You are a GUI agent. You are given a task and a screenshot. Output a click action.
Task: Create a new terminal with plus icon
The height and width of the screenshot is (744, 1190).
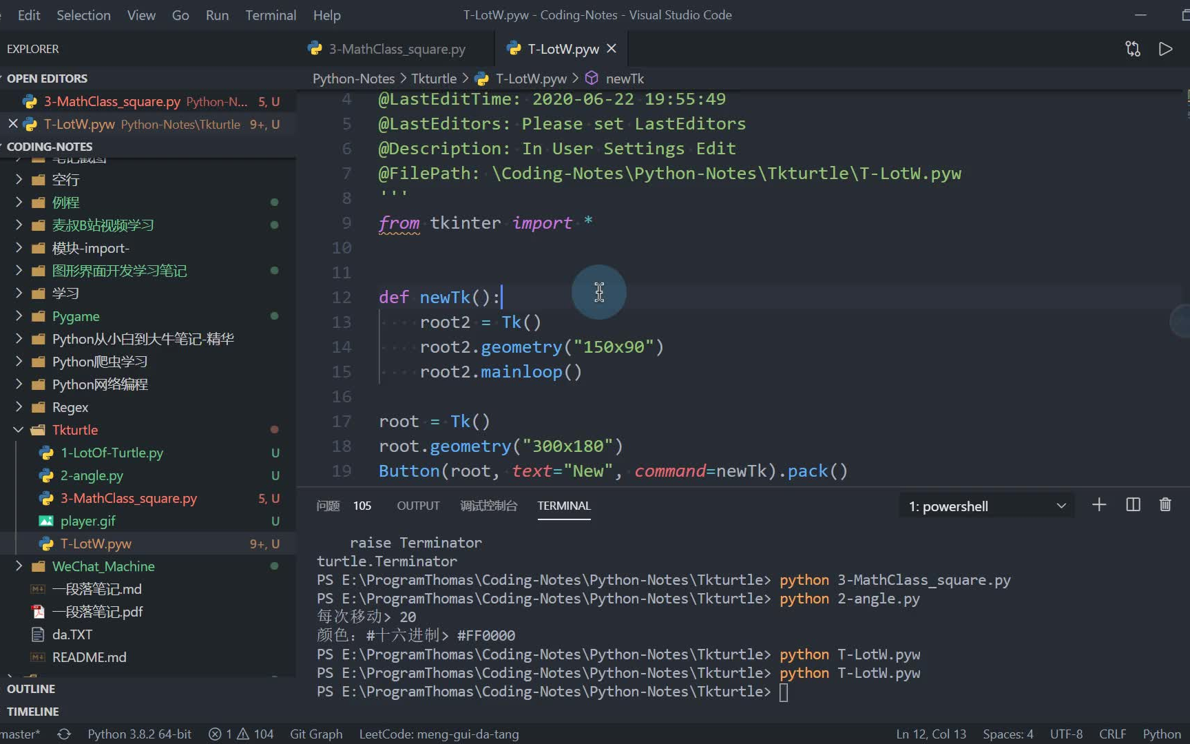(1099, 505)
